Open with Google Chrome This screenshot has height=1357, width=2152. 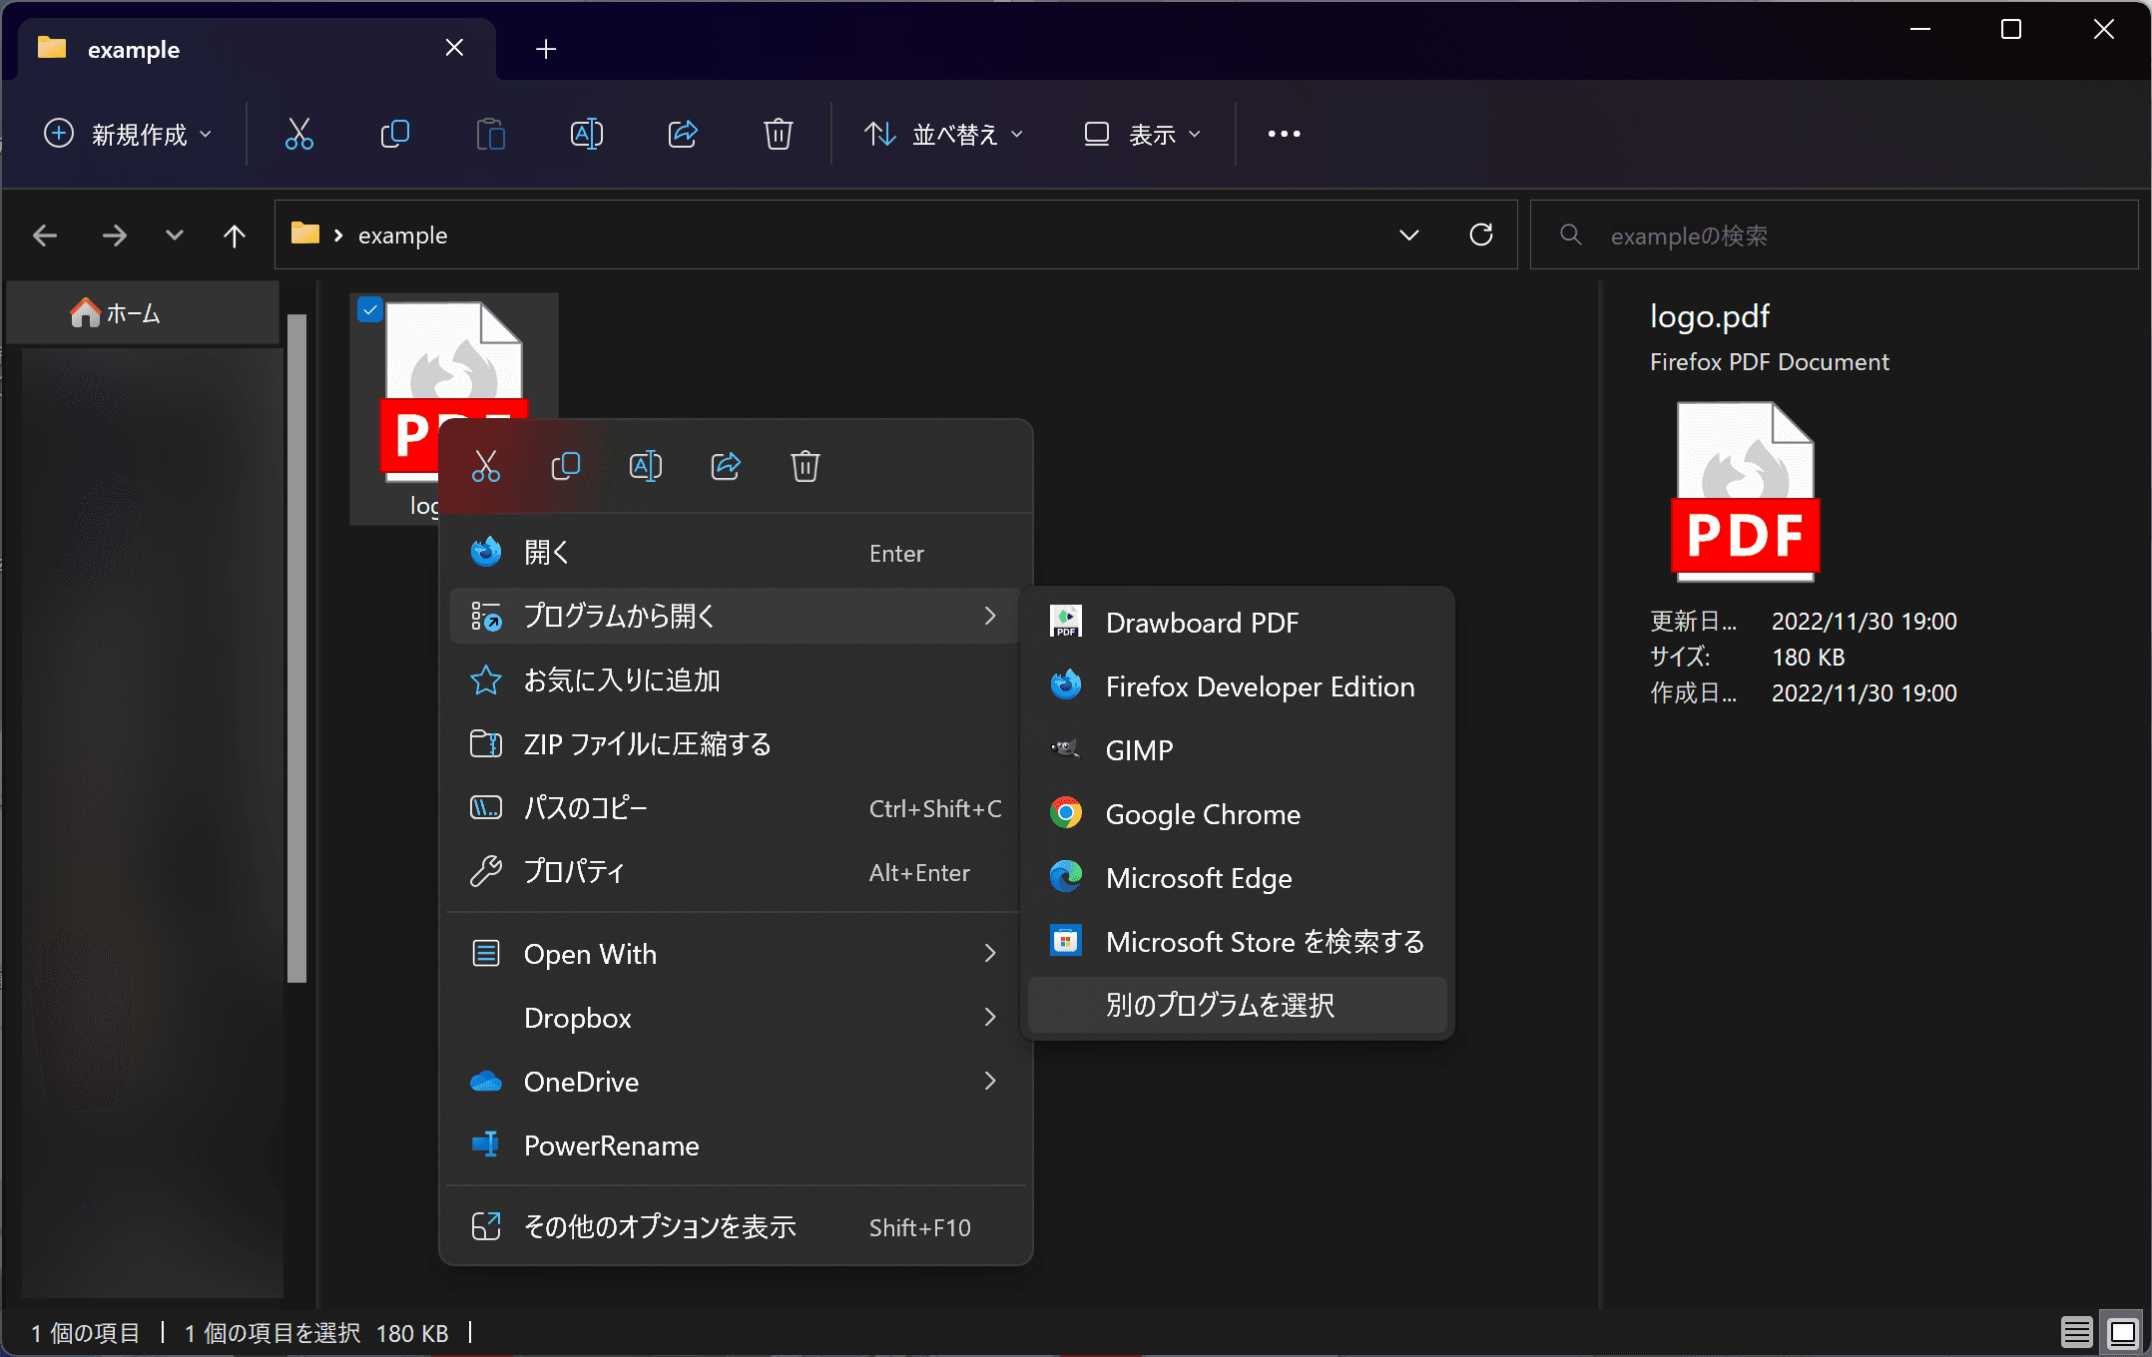tap(1237, 814)
